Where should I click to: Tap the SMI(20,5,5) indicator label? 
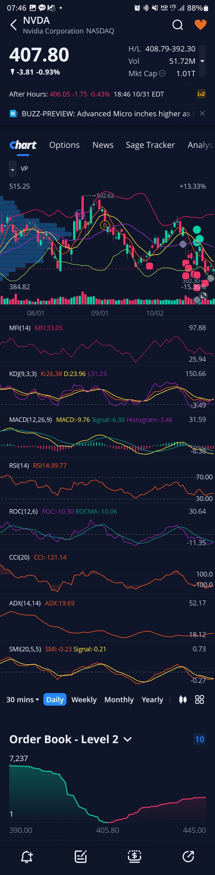pyautogui.click(x=25, y=649)
